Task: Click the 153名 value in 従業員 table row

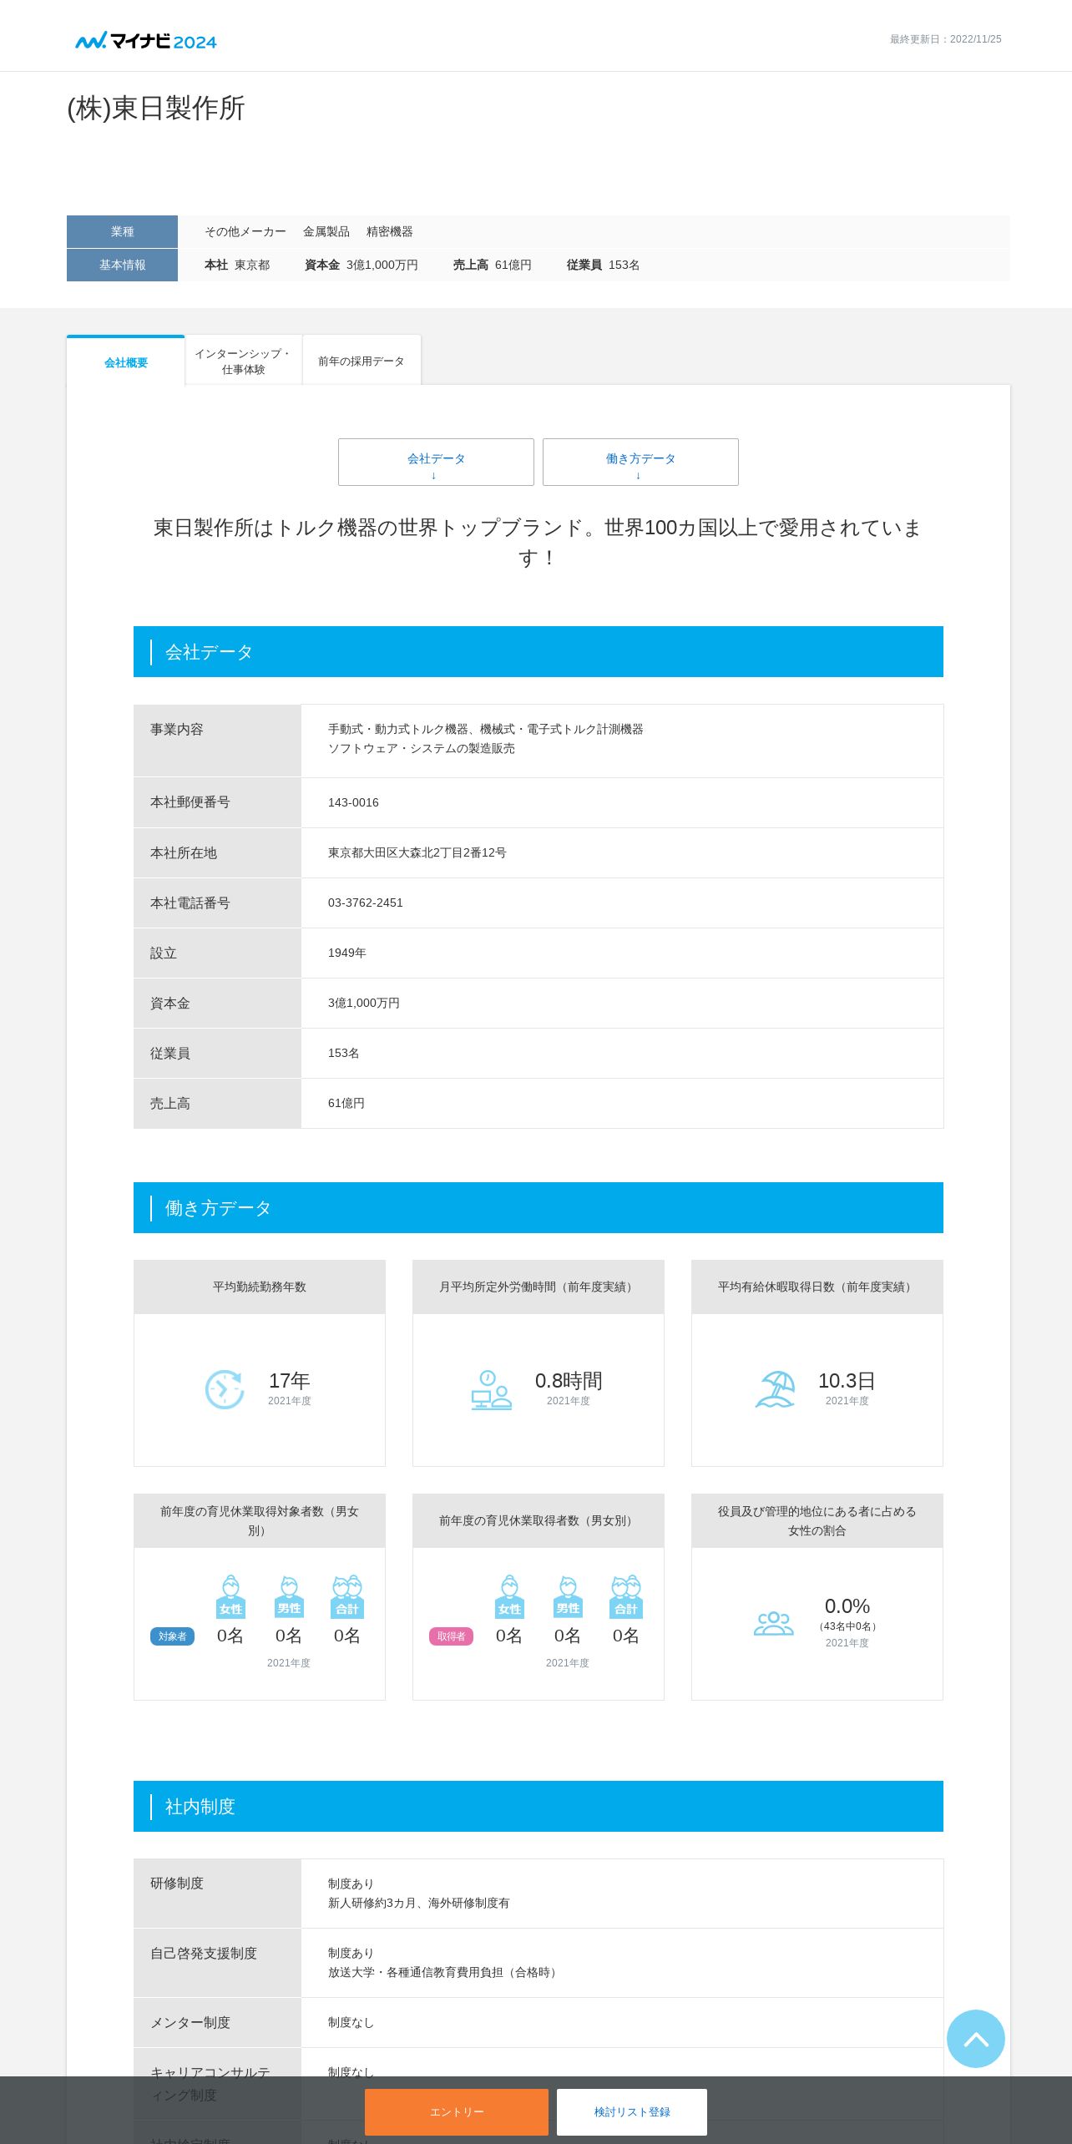Action: pyautogui.click(x=344, y=1053)
